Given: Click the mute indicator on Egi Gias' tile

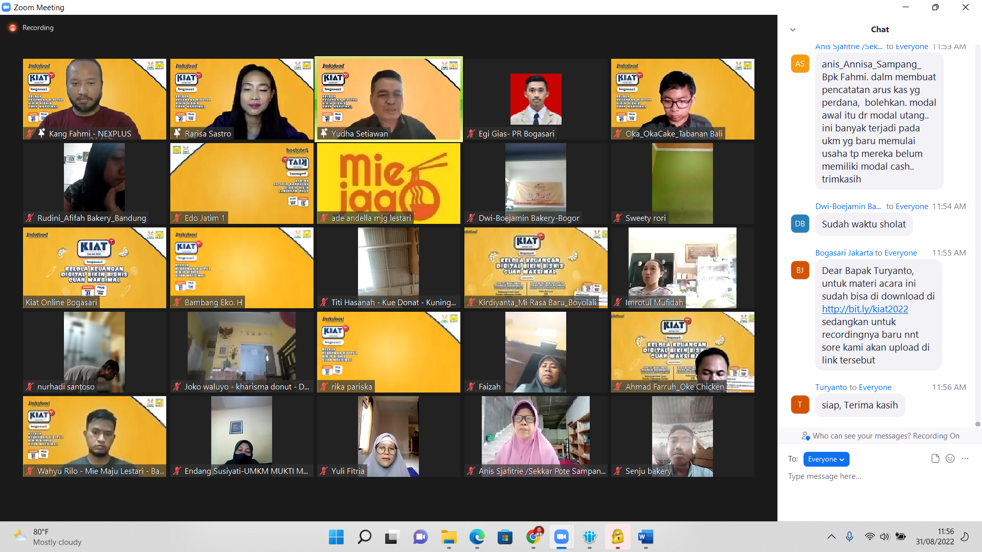Looking at the screenshot, I should (x=470, y=133).
